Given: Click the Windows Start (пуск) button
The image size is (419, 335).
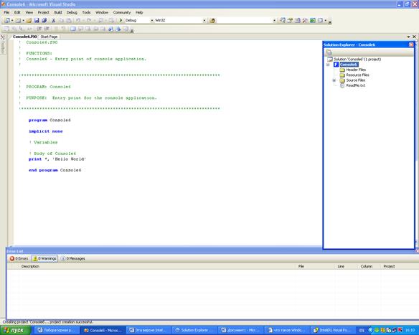Looking at the screenshot, I should click(16, 331).
